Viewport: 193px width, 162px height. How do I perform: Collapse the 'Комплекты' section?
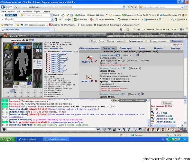click(45, 52)
